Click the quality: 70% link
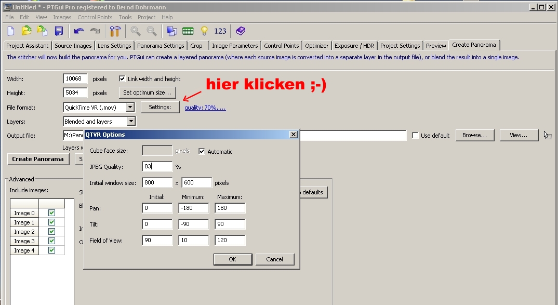Screen dimensions: 558x305 (205, 108)
